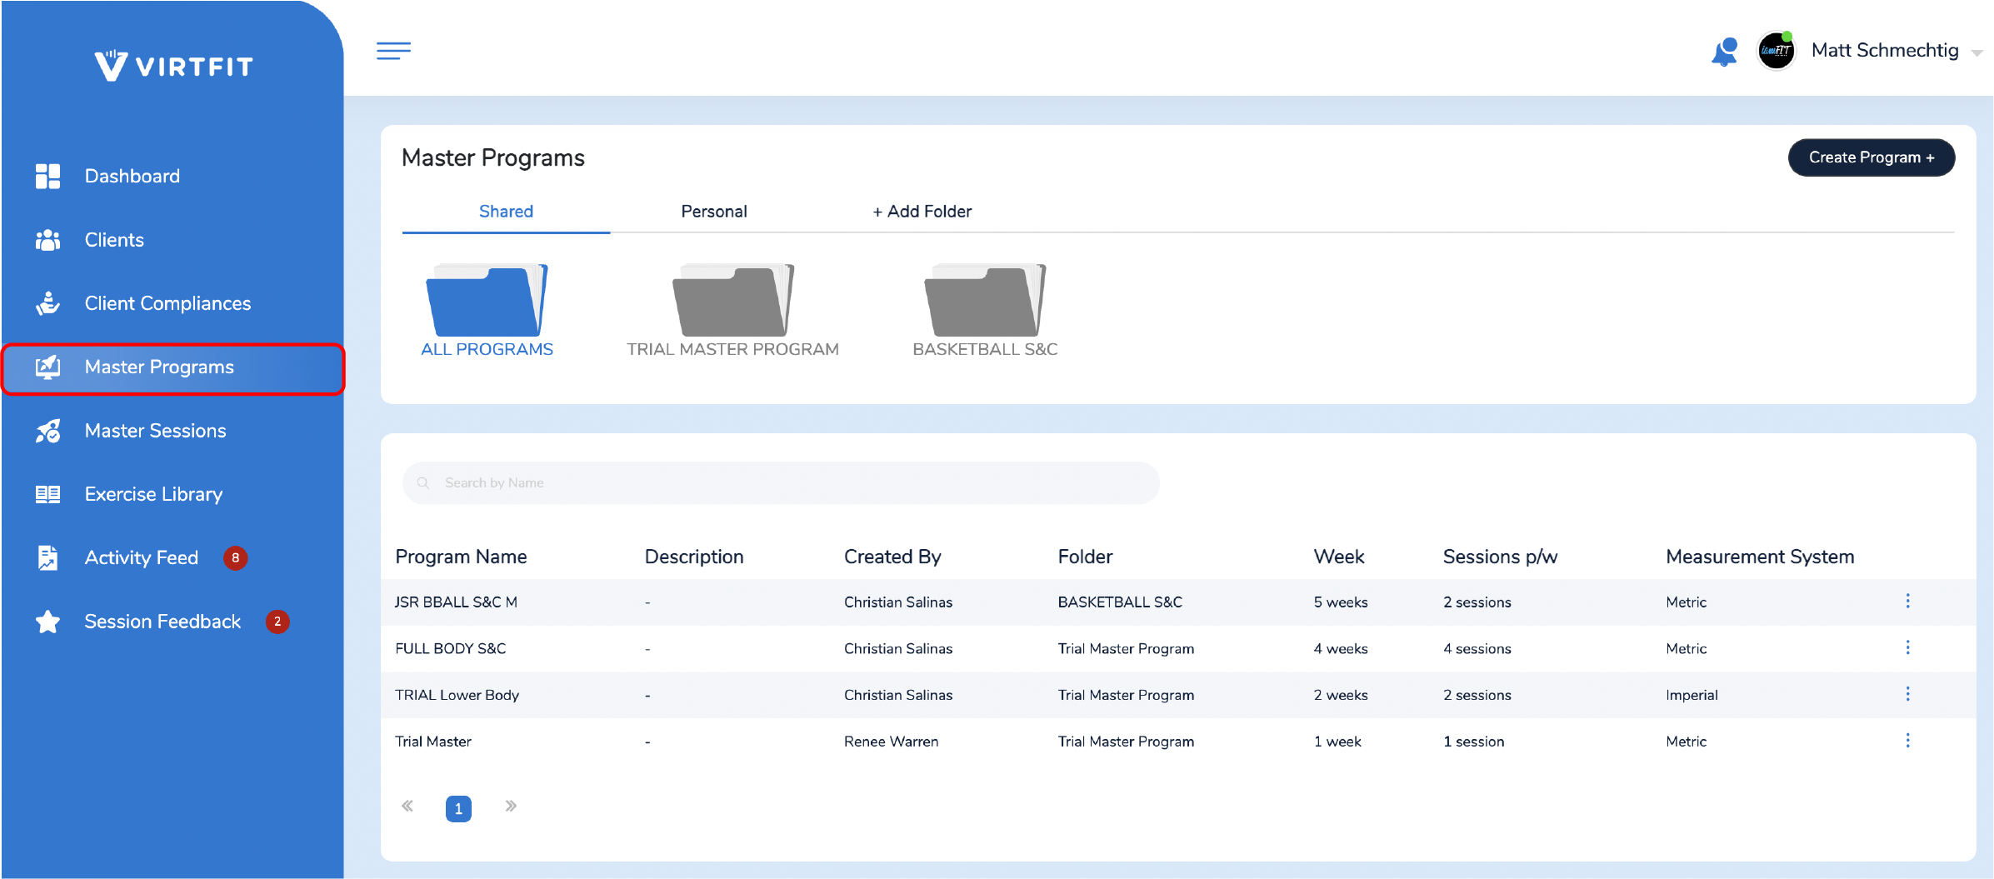Click the 5 weeks cell

(1341, 602)
